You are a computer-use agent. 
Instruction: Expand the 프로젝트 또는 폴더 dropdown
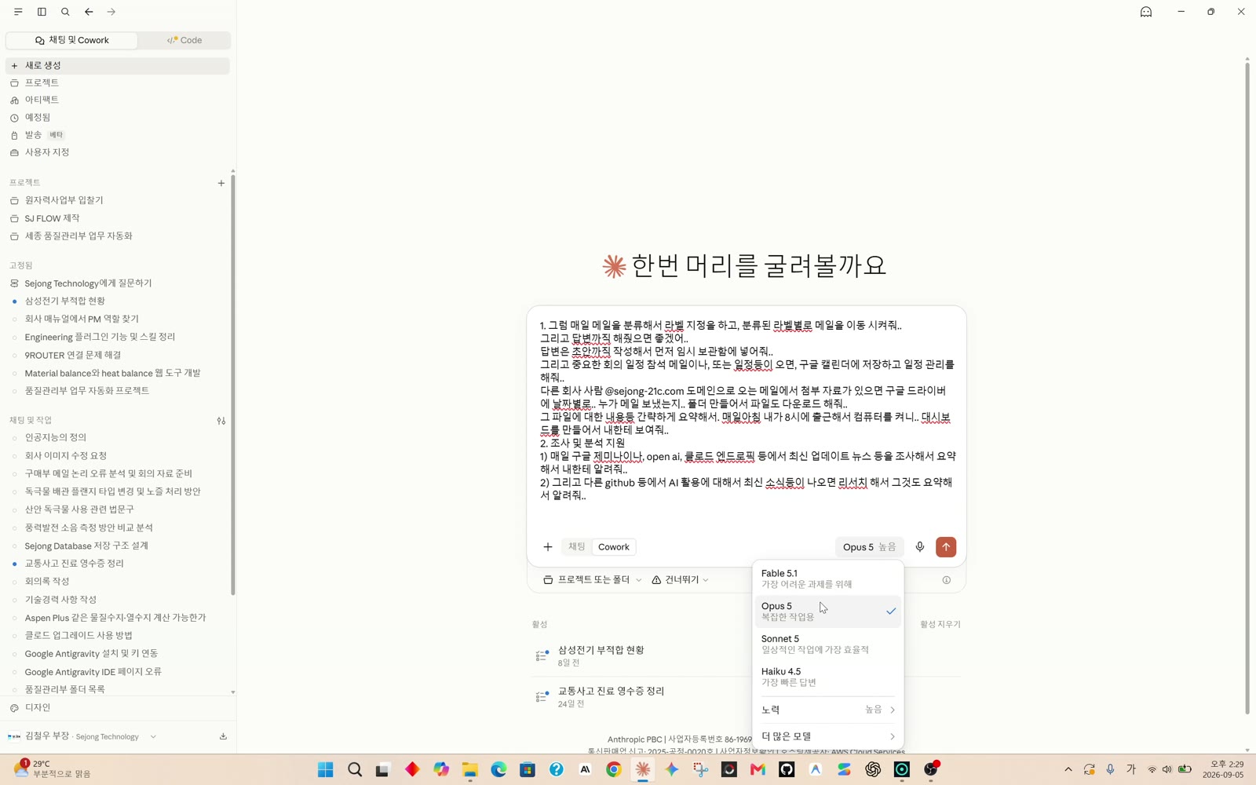click(593, 580)
